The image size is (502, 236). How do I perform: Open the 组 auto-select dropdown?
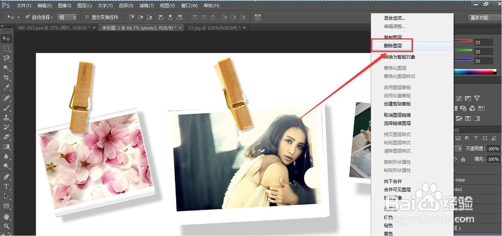(67, 17)
